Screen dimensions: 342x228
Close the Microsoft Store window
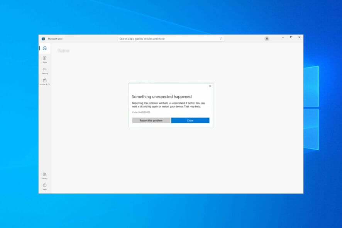pos(300,37)
